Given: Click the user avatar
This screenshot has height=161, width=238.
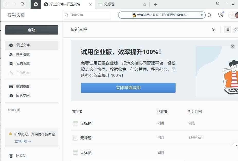Looking at the screenshot, I should (236, 15).
